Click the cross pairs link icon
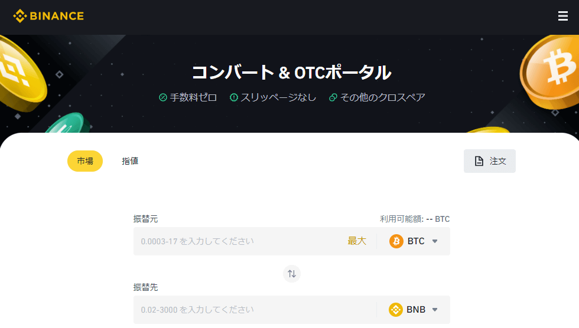 (333, 97)
